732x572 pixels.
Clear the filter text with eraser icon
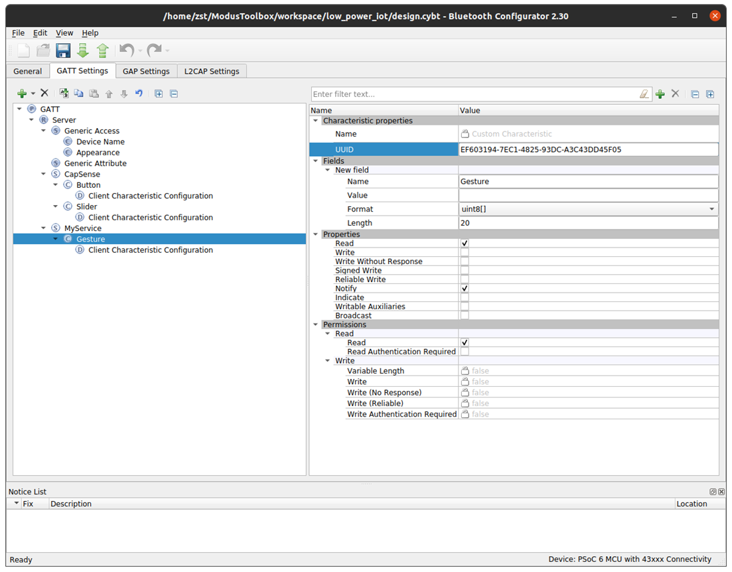(644, 94)
